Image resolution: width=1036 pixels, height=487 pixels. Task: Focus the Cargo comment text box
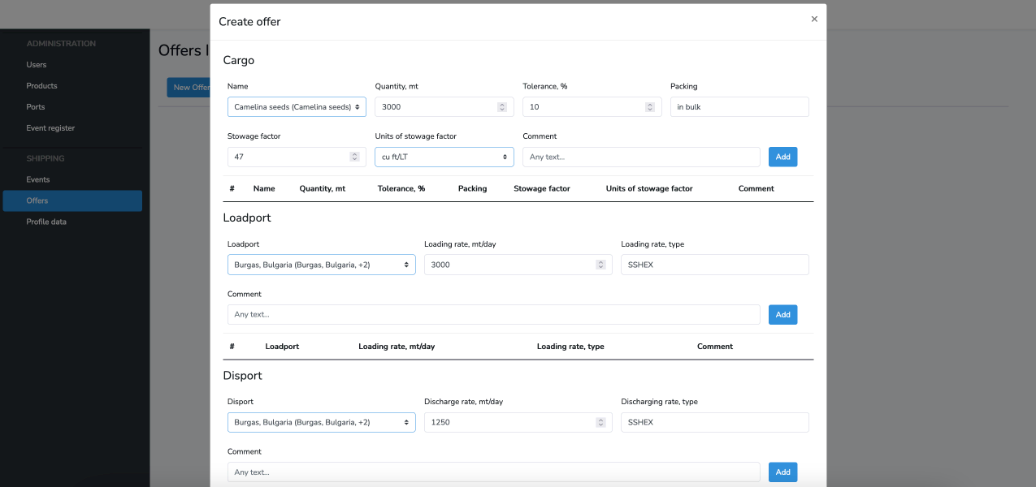pyautogui.click(x=640, y=157)
